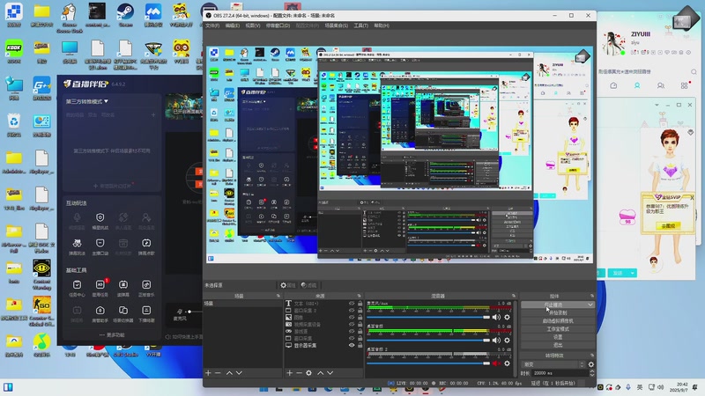Image resolution: width=705 pixels, height=396 pixels.
Task: Open the 第三方转推模式 dropdown in 直播伴侣
Action: pyautogui.click(x=87, y=101)
